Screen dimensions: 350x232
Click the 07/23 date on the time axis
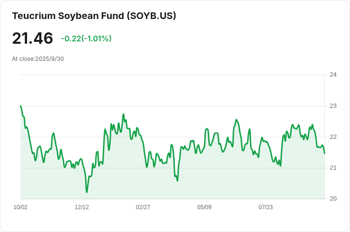coord(265,207)
